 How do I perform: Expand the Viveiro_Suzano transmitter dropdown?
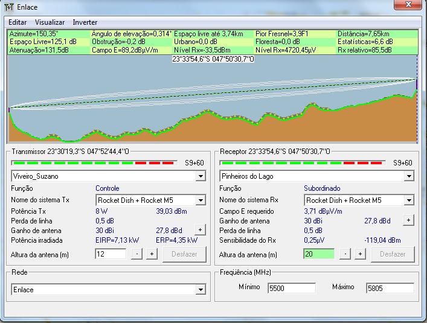[201, 176]
